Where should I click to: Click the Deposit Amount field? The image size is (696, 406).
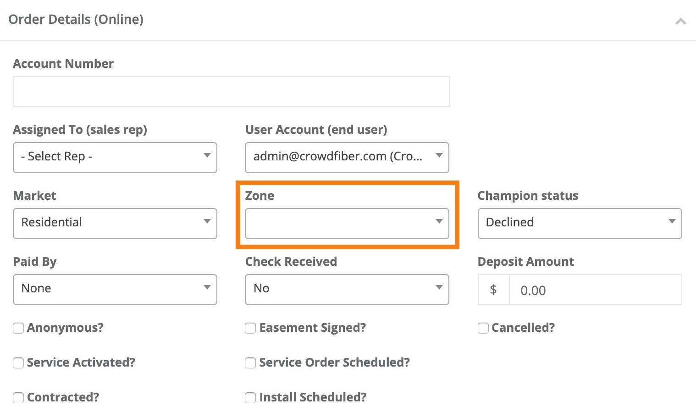595,290
